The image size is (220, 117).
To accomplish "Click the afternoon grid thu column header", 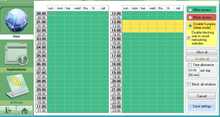I will [162, 8].
